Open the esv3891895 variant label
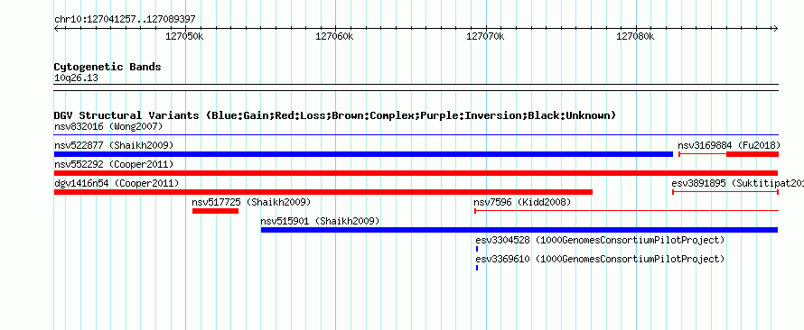Screen dimensions: 804x330 coord(737,183)
